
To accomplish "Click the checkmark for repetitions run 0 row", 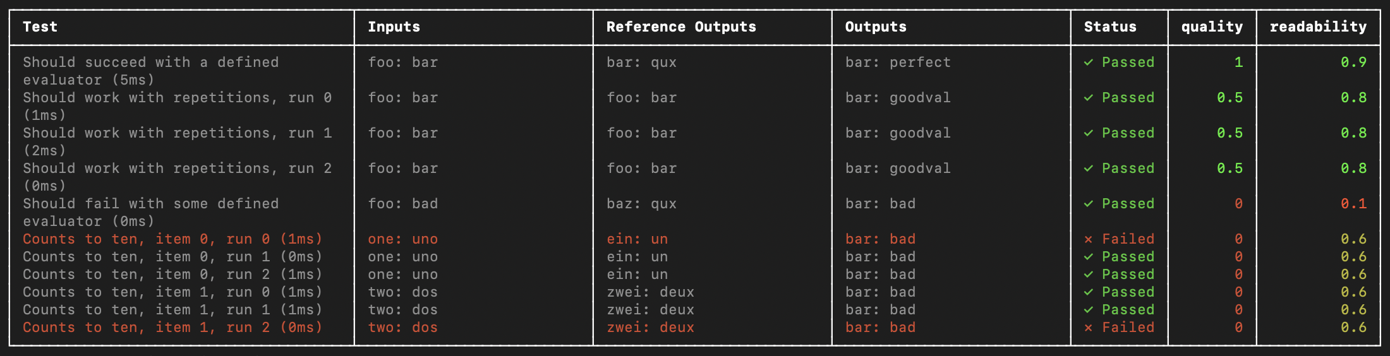I will click(1088, 98).
